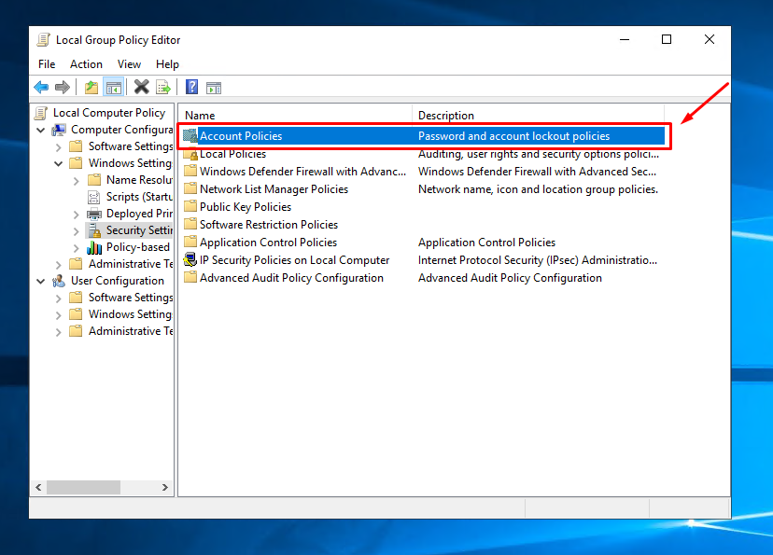The height and width of the screenshot is (555, 773).
Task: Select Network List Manager Policies name
Action: tap(274, 189)
